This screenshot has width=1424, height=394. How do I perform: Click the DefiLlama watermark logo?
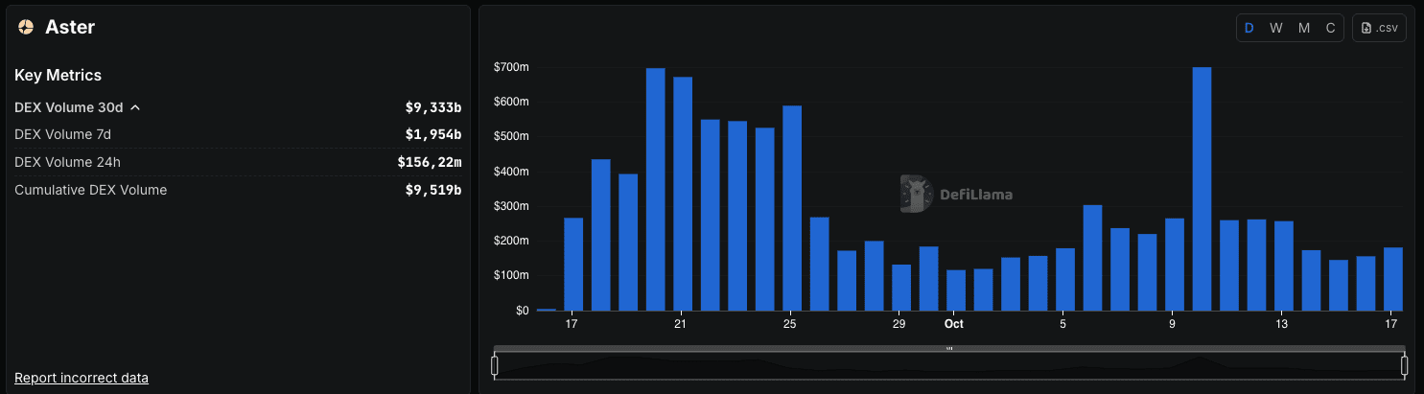[x=956, y=194]
